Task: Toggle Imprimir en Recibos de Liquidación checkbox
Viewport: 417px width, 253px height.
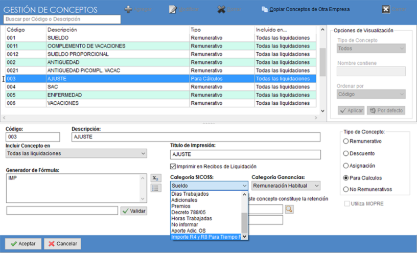Action: (173, 166)
